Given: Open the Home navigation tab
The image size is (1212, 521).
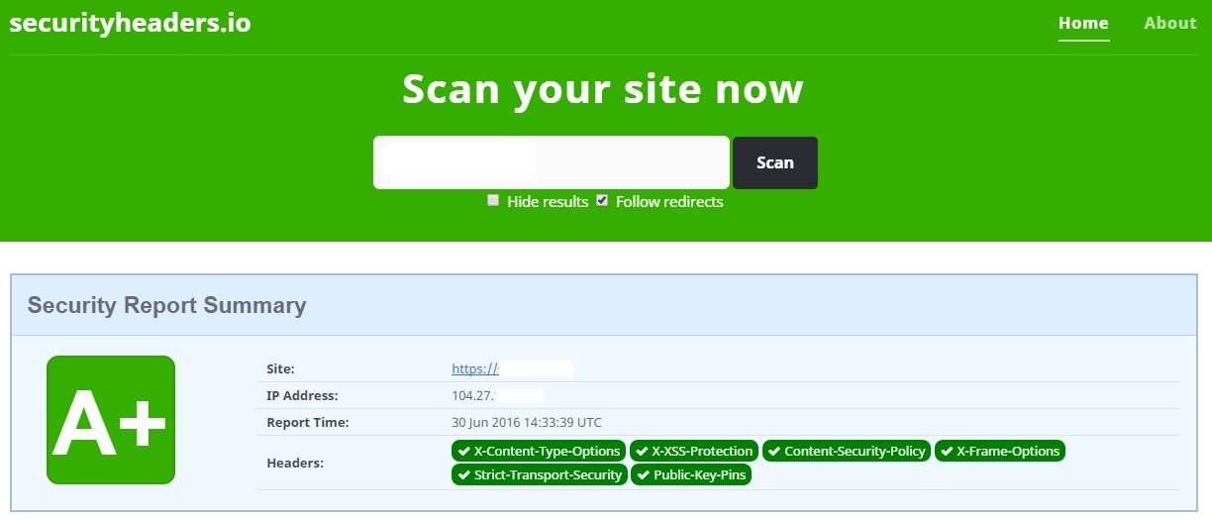Looking at the screenshot, I should pyautogui.click(x=1083, y=23).
